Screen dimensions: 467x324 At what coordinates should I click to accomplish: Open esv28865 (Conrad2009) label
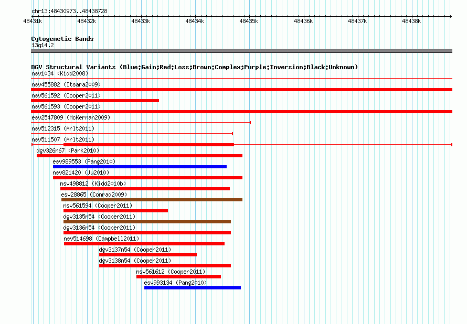[94, 195]
